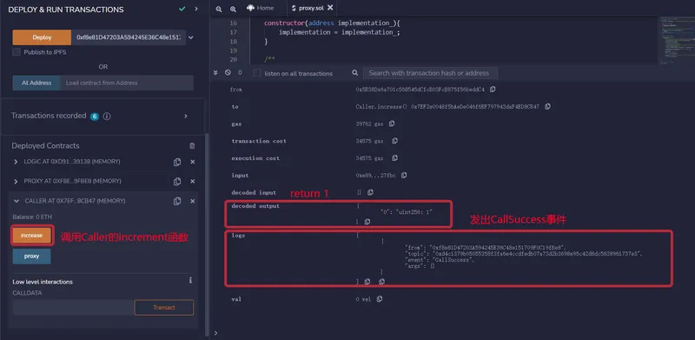This screenshot has width=695, height=340.
Task: Collapse the CALLER deployed contract
Action: click(17, 201)
